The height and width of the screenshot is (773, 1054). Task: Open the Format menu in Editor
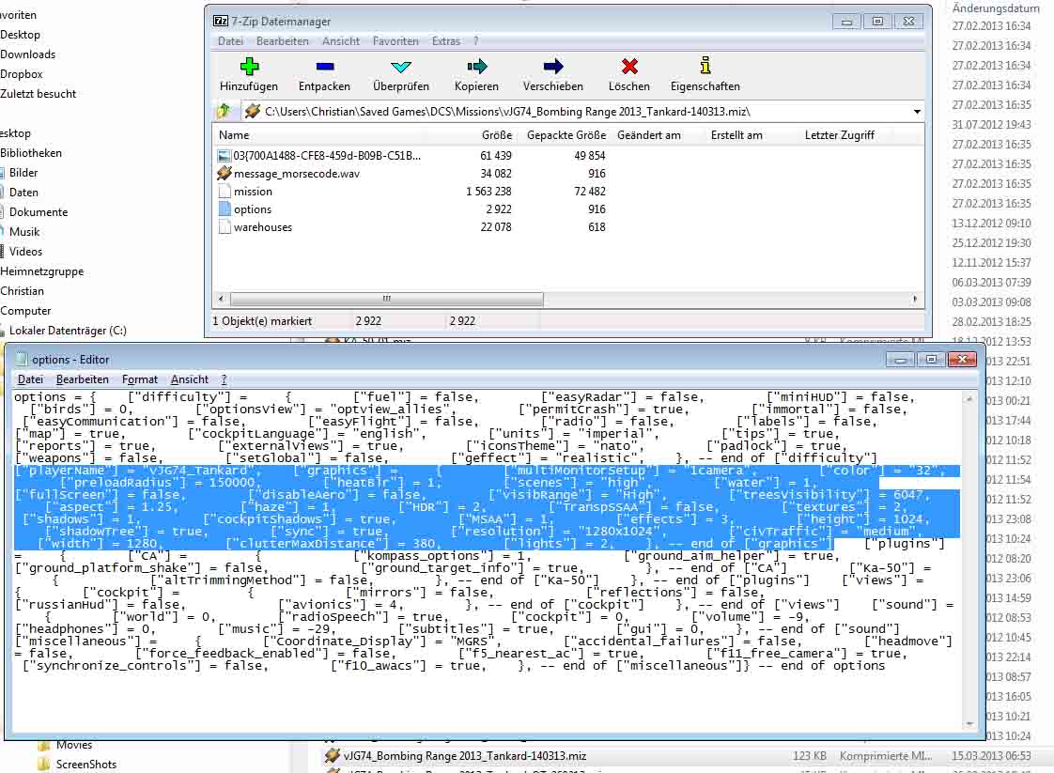(140, 379)
